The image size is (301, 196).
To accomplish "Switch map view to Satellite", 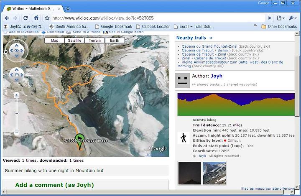I will (x=74, y=41).
